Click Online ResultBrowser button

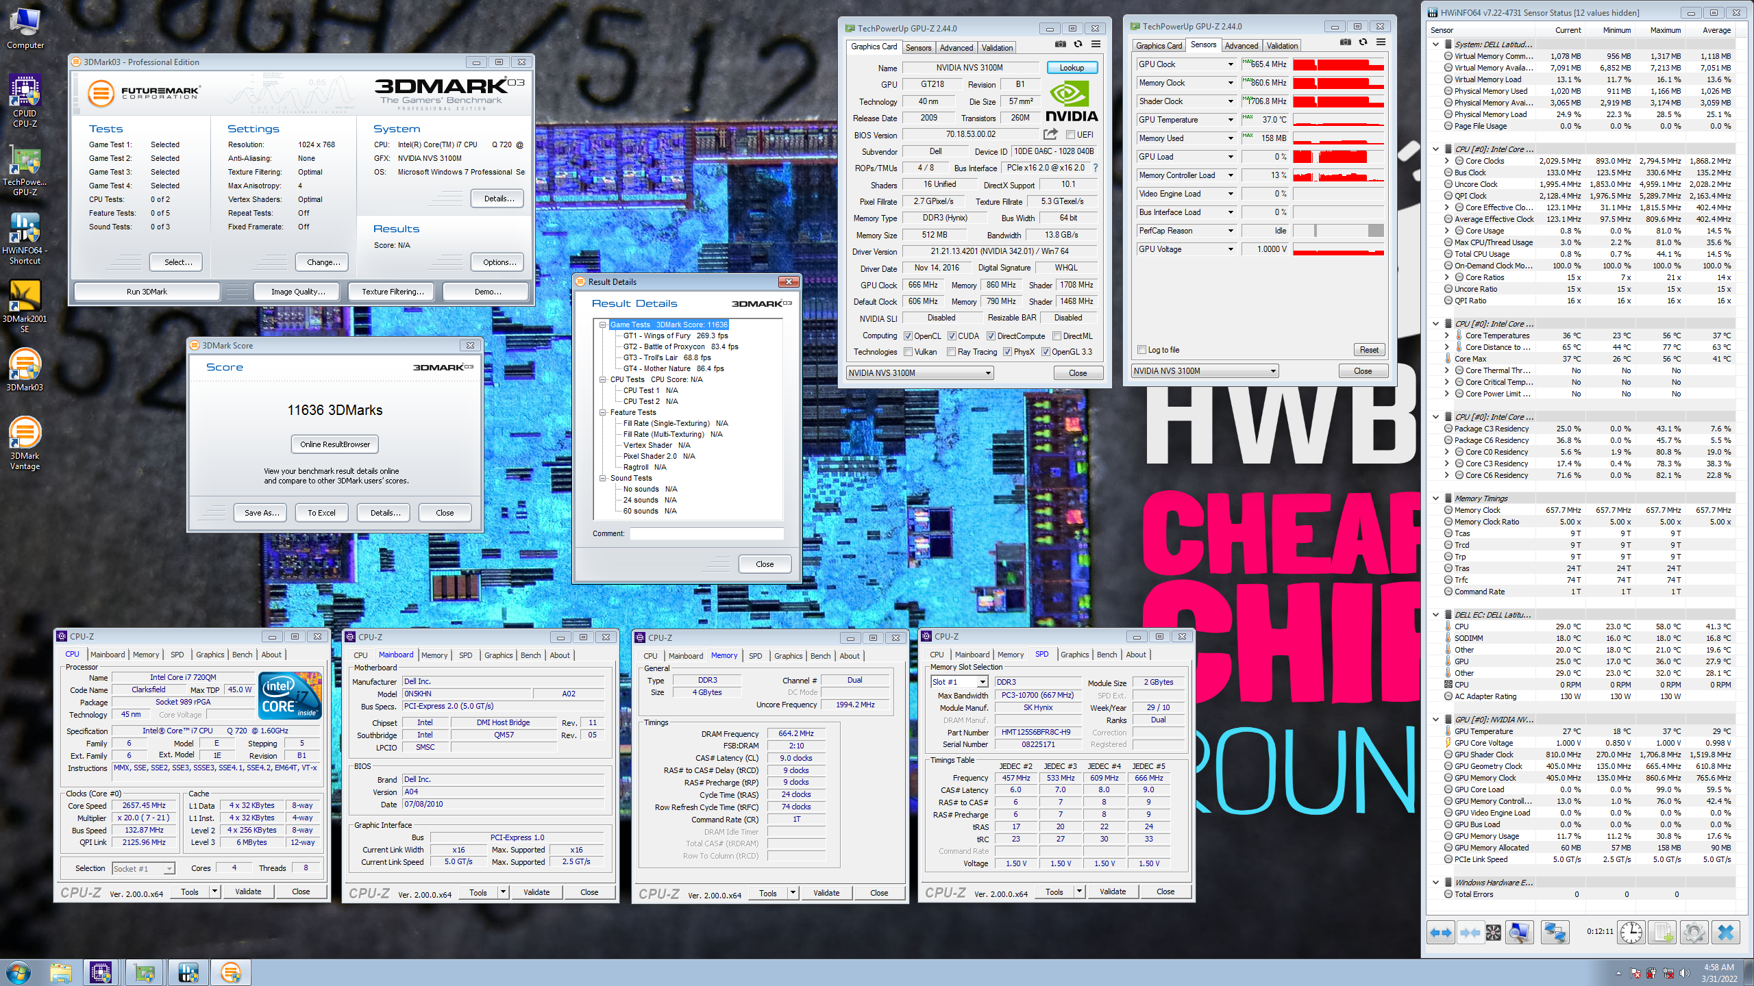334,444
